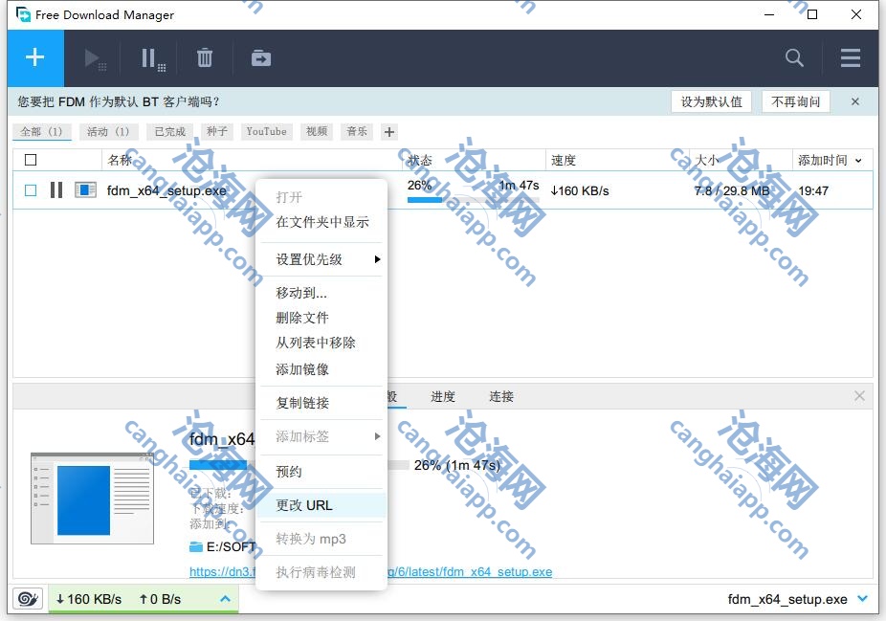Image resolution: width=886 pixels, height=621 pixels.
Task: Add a new tag with the plus tab button
Action: (x=389, y=132)
